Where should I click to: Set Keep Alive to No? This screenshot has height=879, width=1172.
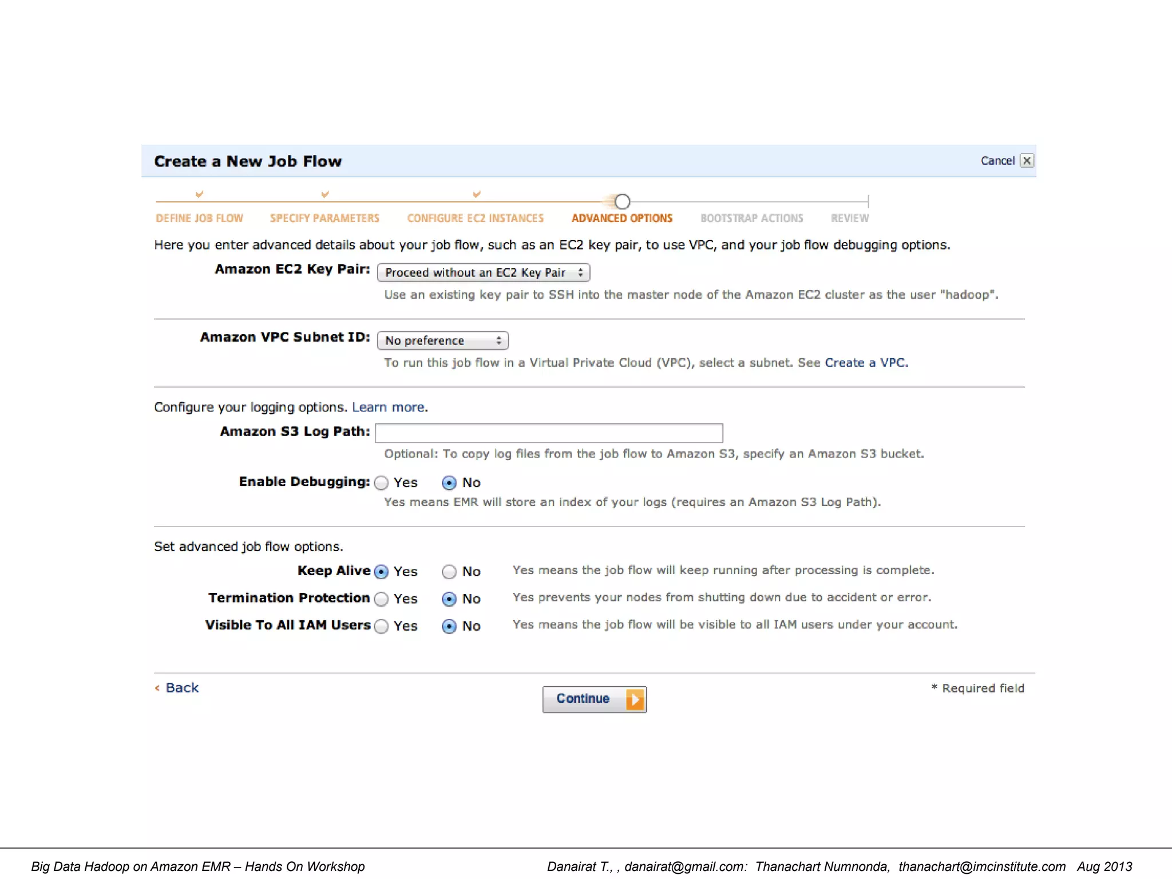click(x=449, y=572)
